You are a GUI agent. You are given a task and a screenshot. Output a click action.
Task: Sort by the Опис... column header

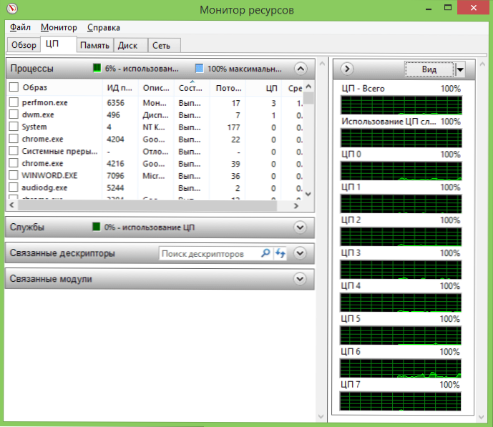coord(156,88)
